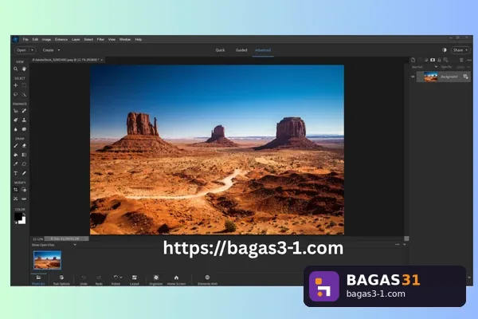Select the Blur tool droplet
Screen dimensions: 478x319
[x=16, y=129]
